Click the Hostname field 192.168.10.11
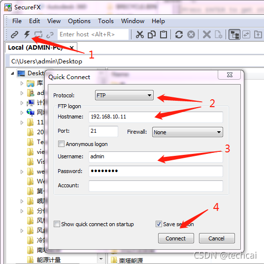Screen dimensions: 264x264 coord(156,117)
